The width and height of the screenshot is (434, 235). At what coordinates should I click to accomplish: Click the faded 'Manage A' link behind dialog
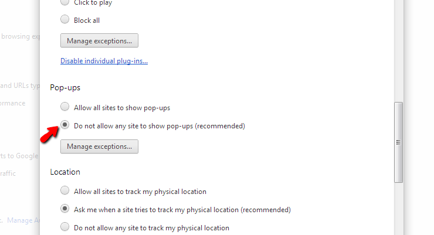pyautogui.click(x=23, y=220)
